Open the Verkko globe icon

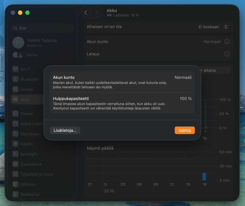pyautogui.click(x=16, y=89)
